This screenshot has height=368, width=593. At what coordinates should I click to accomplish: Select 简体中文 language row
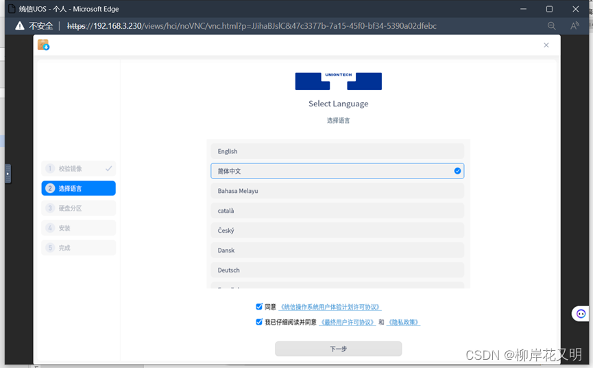tap(337, 171)
